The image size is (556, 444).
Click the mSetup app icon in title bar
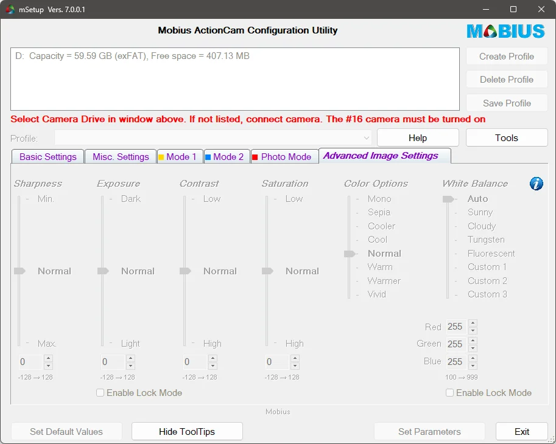click(10, 9)
